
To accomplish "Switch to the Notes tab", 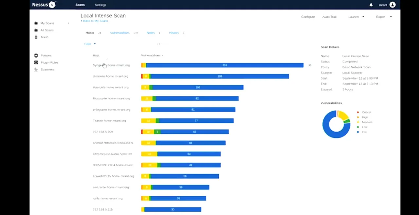I will tap(151, 33).
